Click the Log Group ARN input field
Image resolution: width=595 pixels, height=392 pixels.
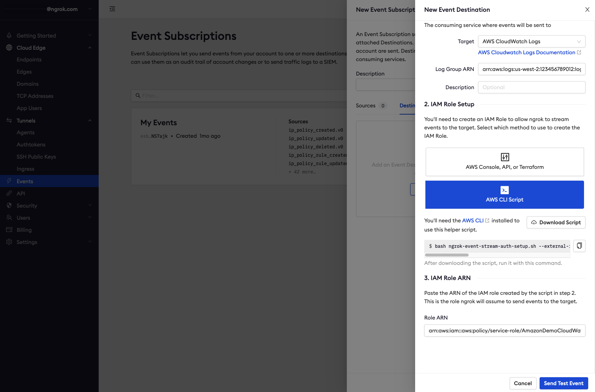(532, 69)
